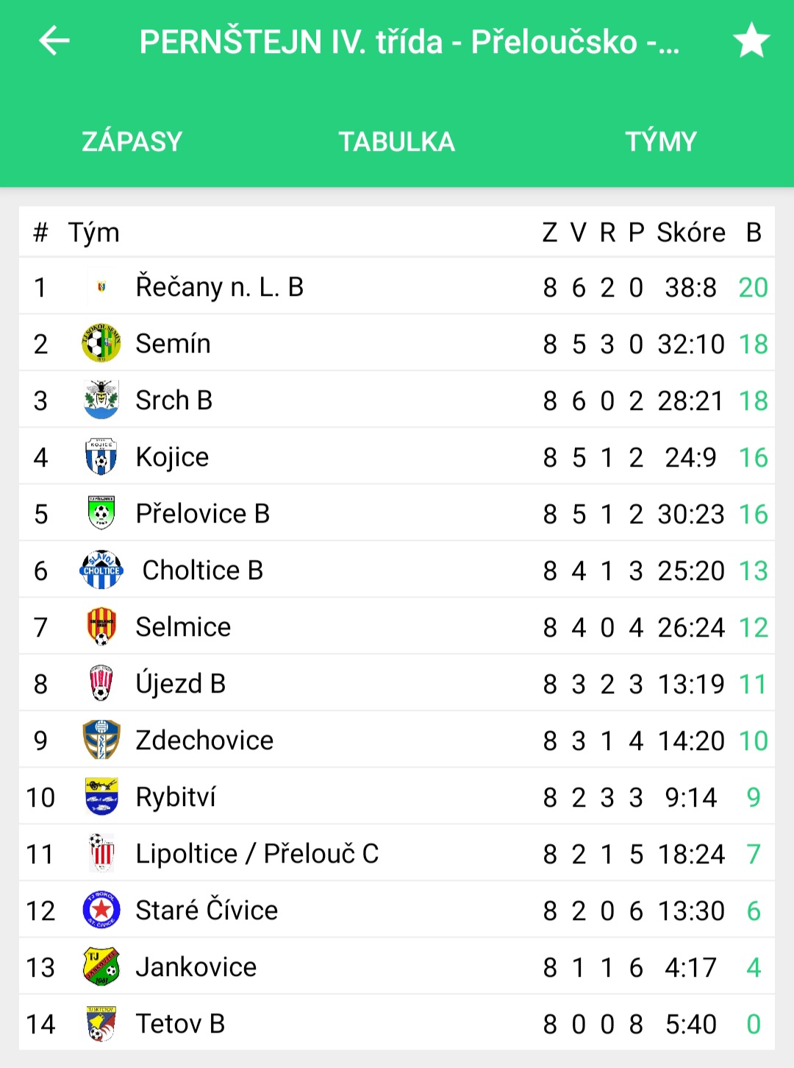Click the Skóre column header
Image resolution: width=794 pixels, height=1068 pixels.
[x=691, y=233]
